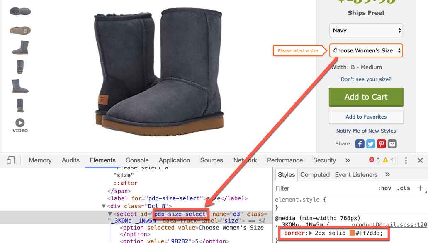The image size is (428, 243).
Task: Open the Console tab
Action: tap(137, 160)
